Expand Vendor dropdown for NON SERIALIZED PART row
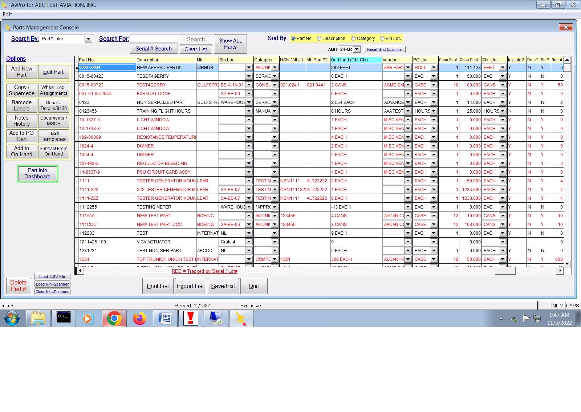581x412 pixels. [x=408, y=102]
